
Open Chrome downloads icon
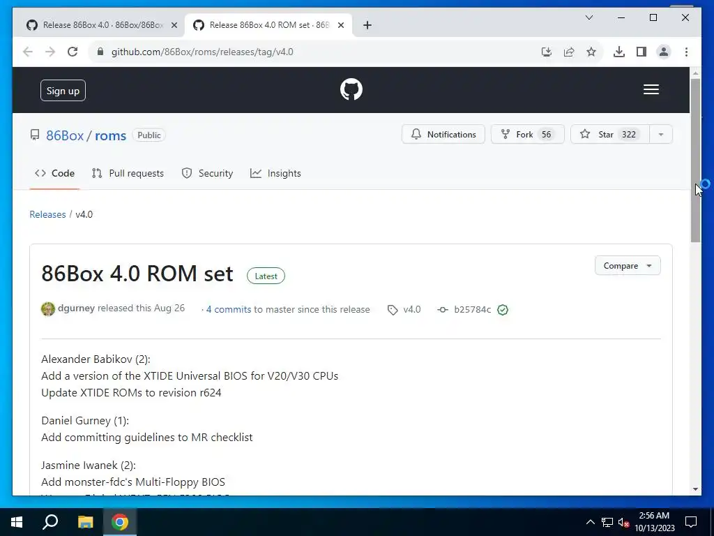point(619,52)
